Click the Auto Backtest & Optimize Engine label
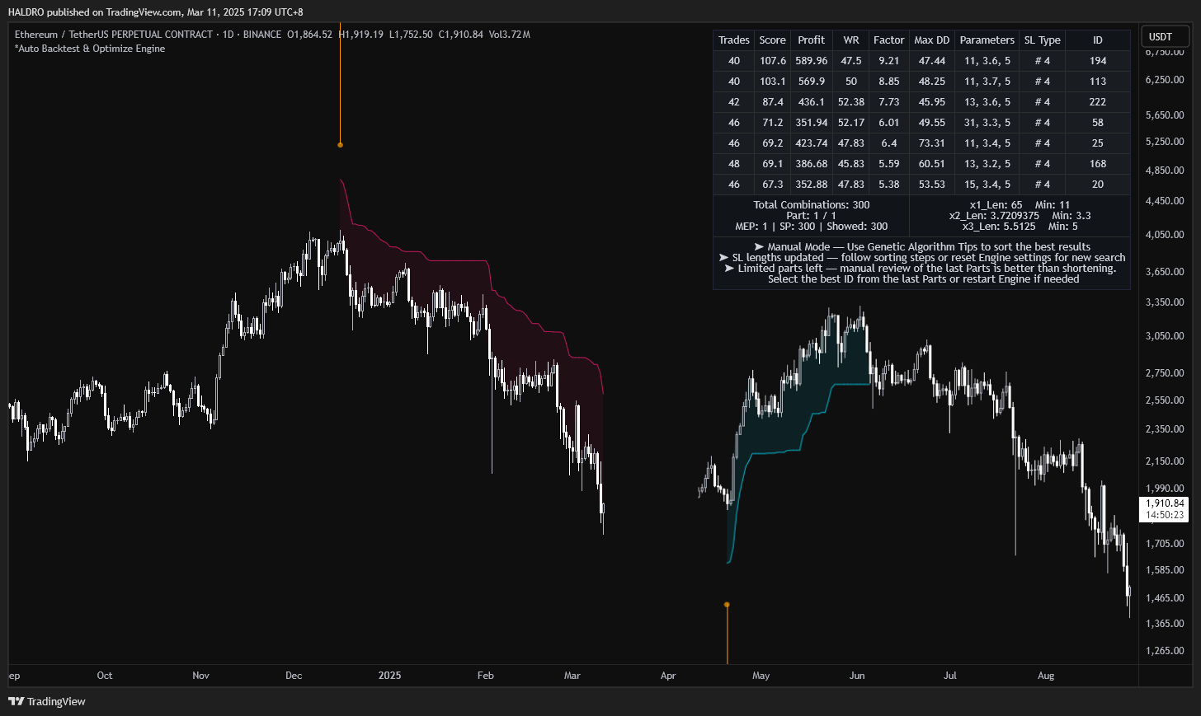1201x716 pixels. coord(90,49)
